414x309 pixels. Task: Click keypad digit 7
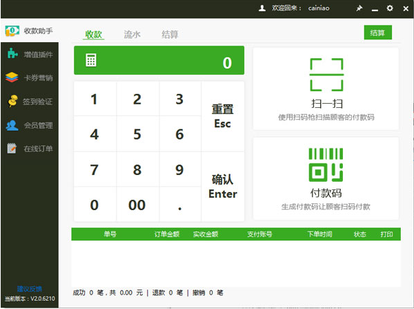tap(95, 169)
